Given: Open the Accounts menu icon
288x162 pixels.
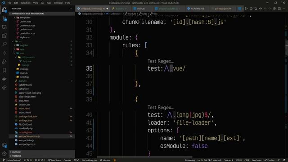Looking at the screenshot, I should (4, 145).
